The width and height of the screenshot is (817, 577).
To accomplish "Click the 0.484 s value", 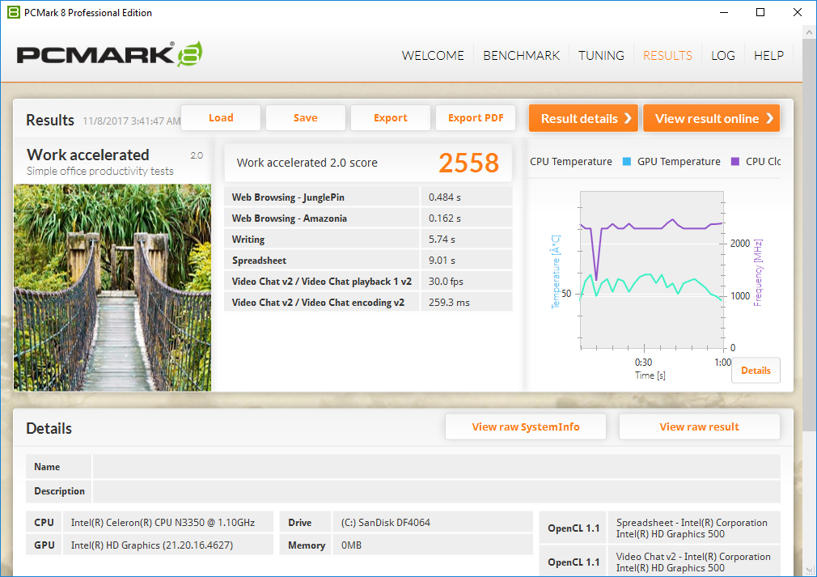I will [x=444, y=197].
